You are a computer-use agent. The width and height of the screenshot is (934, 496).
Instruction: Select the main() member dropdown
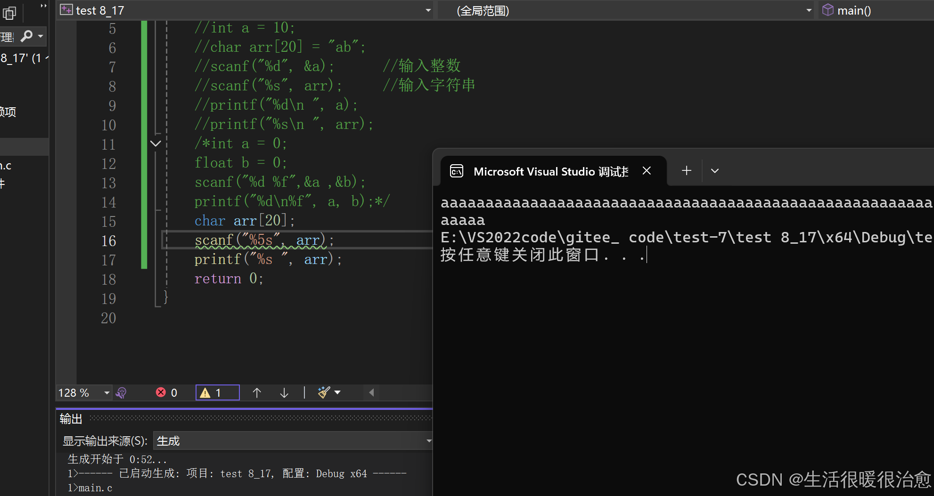pyautogui.click(x=877, y=10)
